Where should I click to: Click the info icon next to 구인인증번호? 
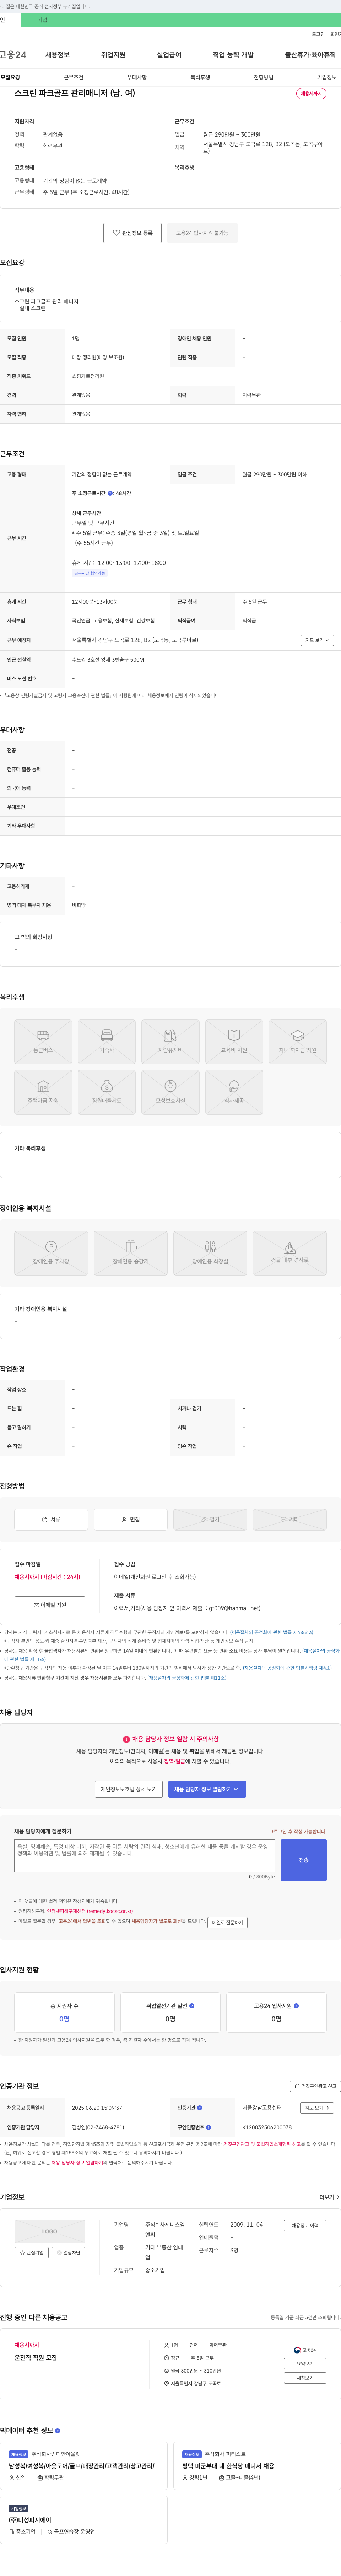pyautogui.click(x=208, y=2127)
